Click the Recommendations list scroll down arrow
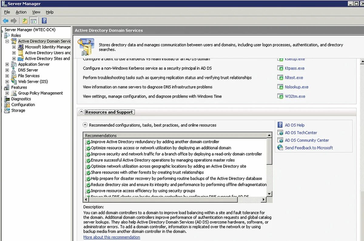Viewport: 364px width, 241px height. [269, 194]
